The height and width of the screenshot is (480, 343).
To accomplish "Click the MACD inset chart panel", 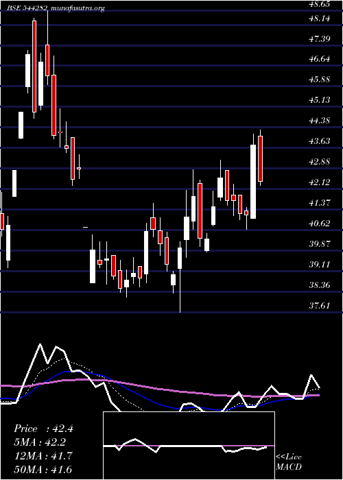I will [189, 446].
